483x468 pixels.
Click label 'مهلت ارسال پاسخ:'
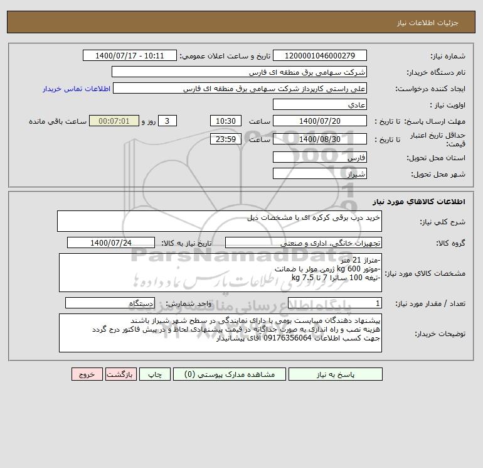click(x=435, y=121)
